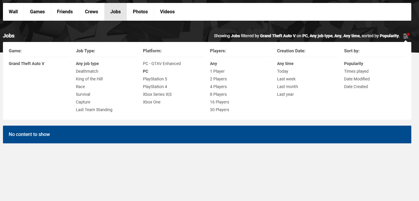Click the Game: column header
Viewport: 419px width, 201px height.
coord(15,51)
